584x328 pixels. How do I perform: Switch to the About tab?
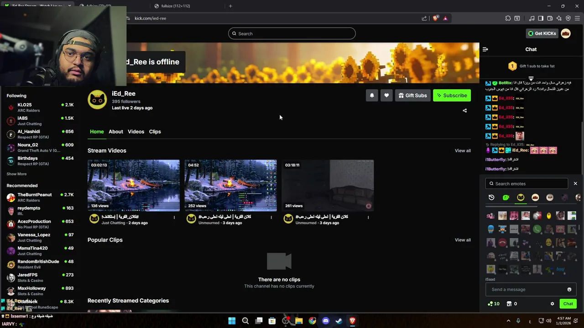116,132
